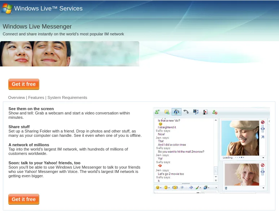Open dropdown arrow next to wink icon
Image resolution: width=279 pixels, height=213 pixels.
tap(169, 188)
